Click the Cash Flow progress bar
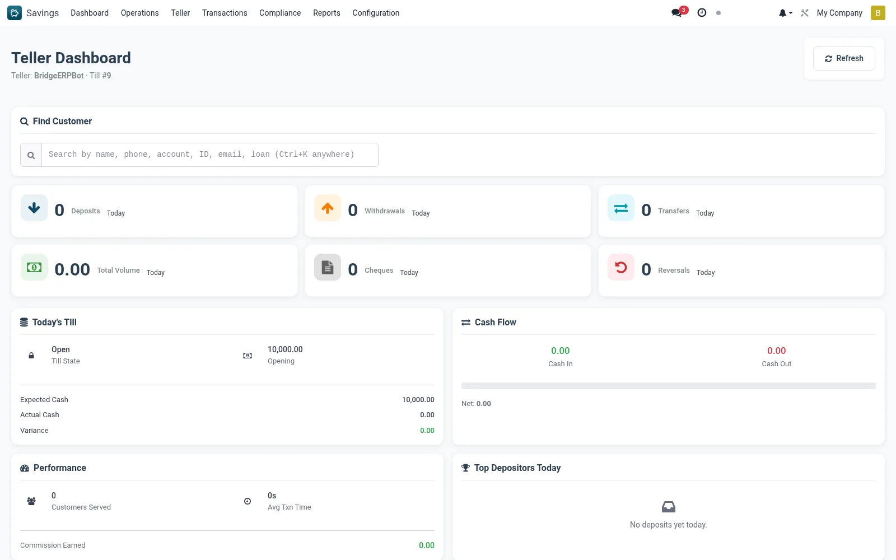 (669, 386)
